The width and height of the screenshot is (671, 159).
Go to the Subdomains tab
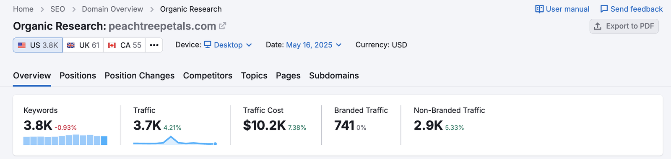click(334, 76)
